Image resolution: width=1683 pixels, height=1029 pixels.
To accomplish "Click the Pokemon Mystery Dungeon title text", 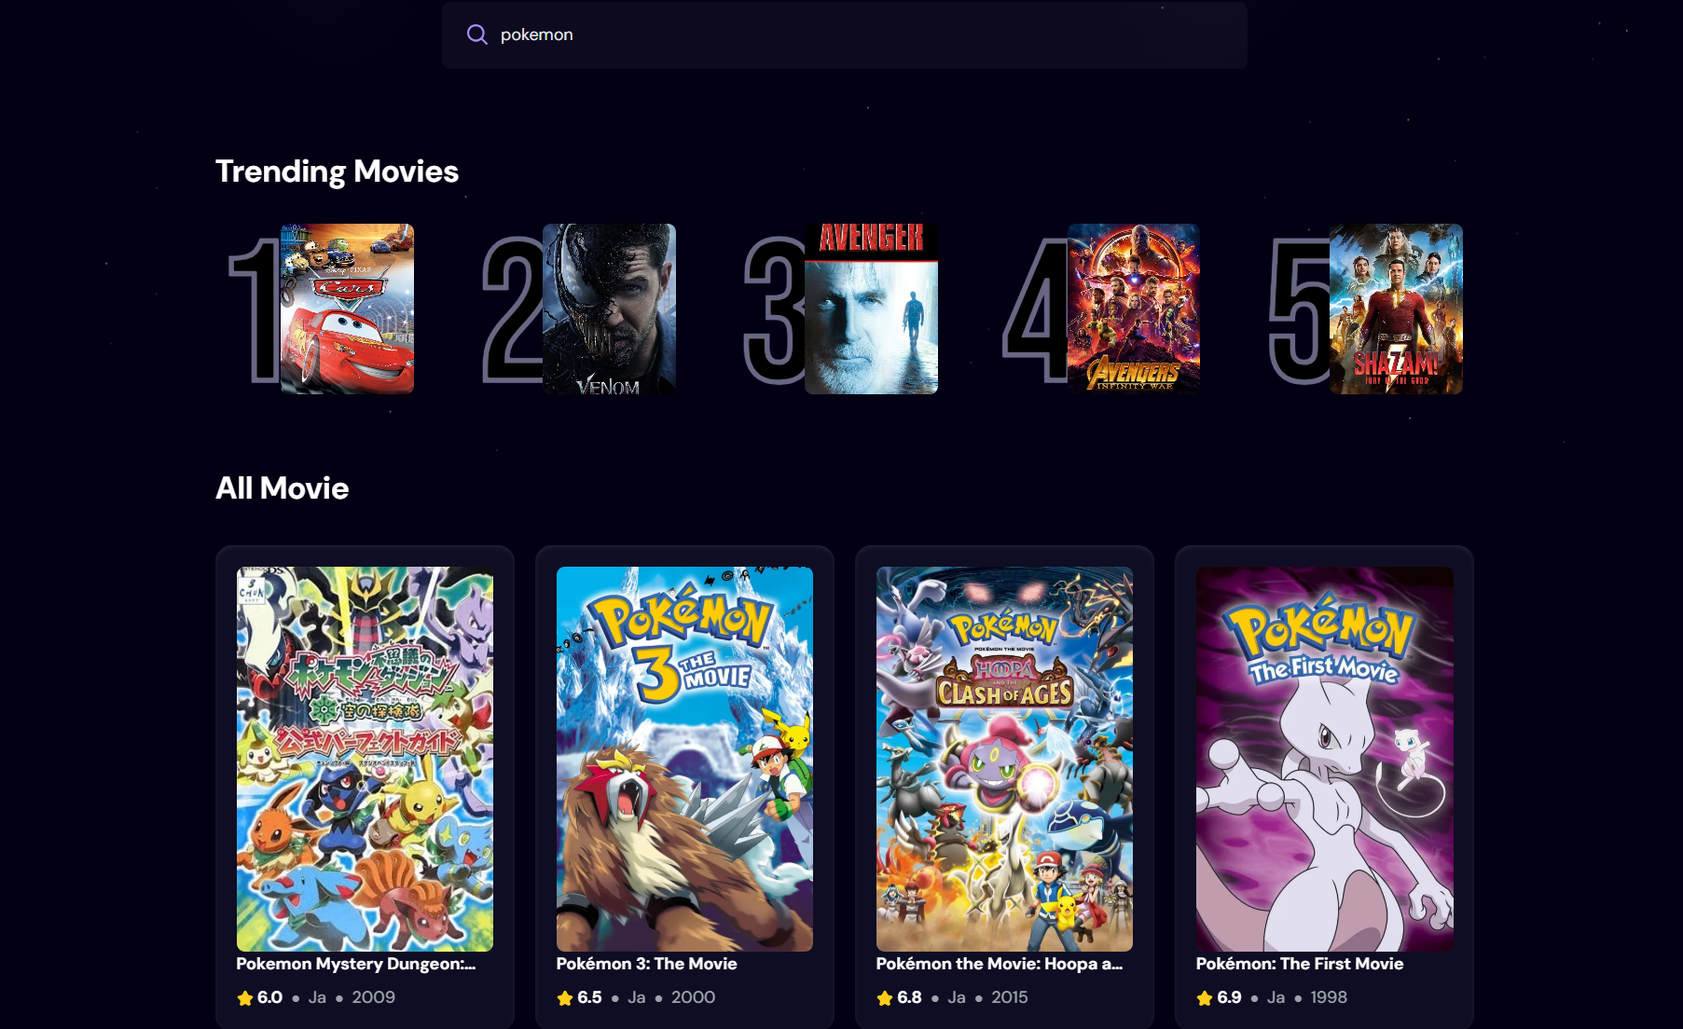I will pos(355,964).
